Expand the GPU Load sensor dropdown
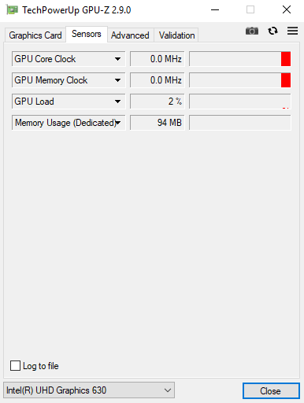This screenshot has width=304, height=403. click(x=117, y=102)
